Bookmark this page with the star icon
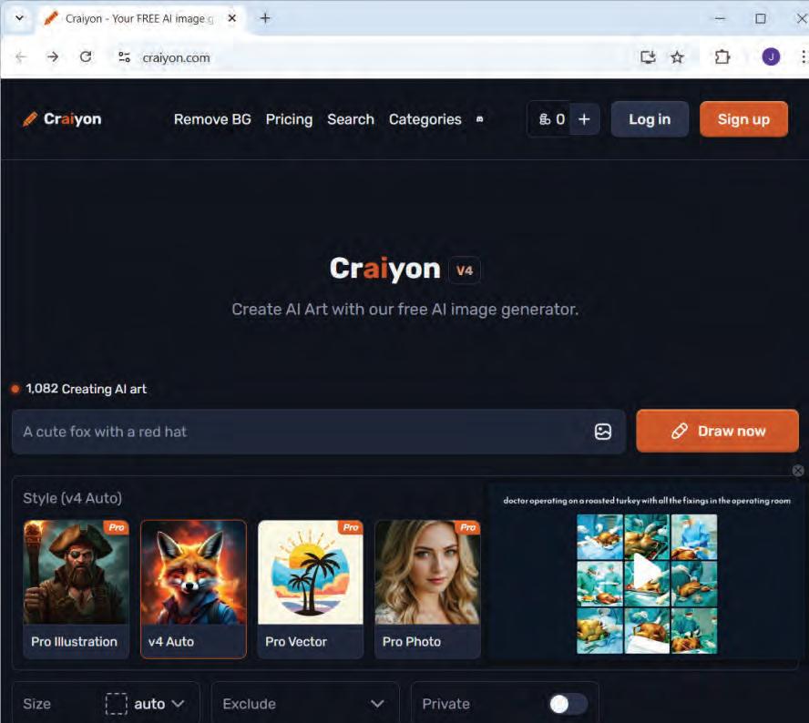The height and width of the screenshot is (723, 809). [677, 57]
